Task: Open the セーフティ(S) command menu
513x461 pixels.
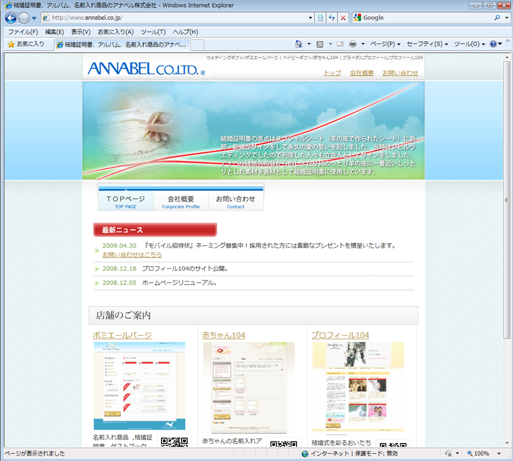Action: point(427,44)
